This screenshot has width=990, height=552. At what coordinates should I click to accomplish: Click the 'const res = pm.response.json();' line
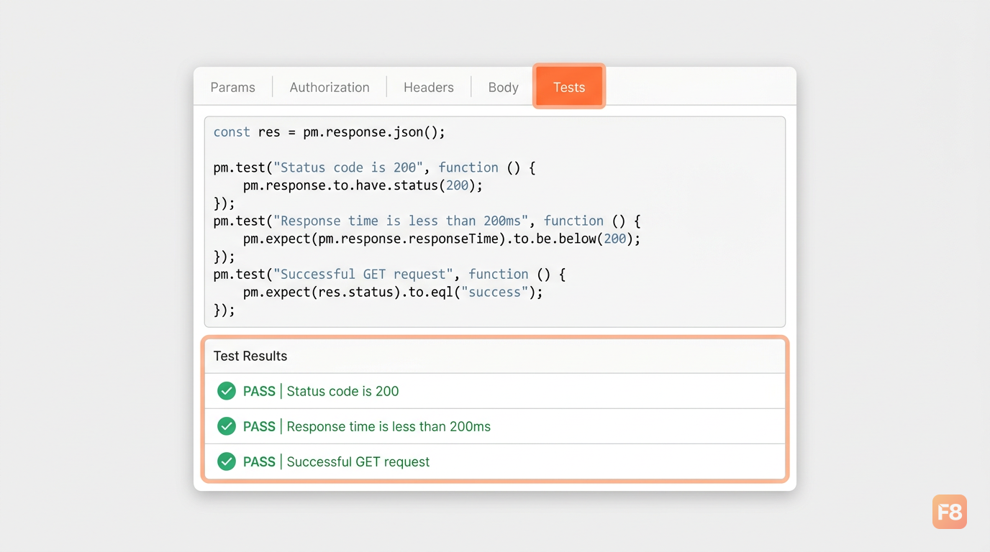tap(330, 132)
